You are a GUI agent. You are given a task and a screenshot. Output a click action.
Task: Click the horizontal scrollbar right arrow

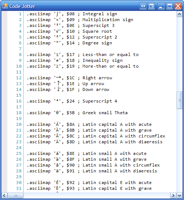(x=173, y=195)
